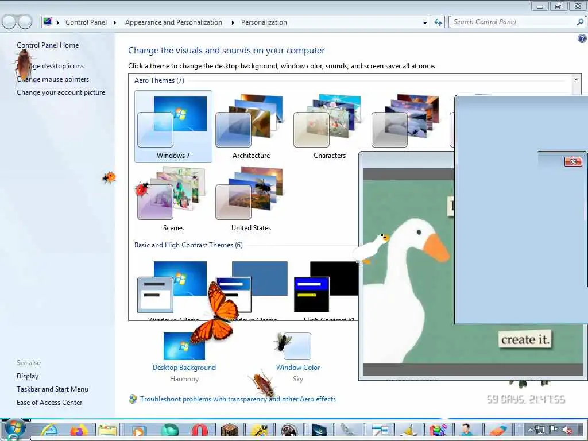Open Desktop Background link
This screenshot has width=588, height=441.
click(x=184, y=367)
